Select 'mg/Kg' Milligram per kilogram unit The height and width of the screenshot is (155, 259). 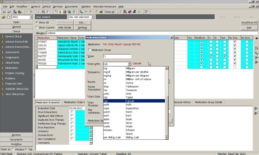pos(134,75)
